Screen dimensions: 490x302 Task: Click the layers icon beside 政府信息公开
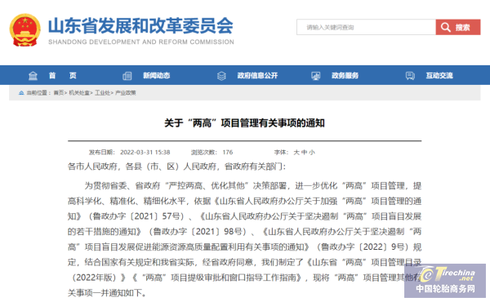point(221,76)
